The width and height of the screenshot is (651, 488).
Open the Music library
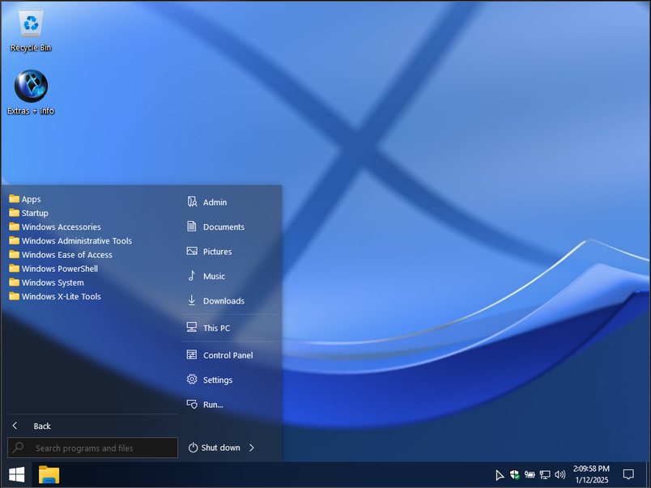point(206,276)
